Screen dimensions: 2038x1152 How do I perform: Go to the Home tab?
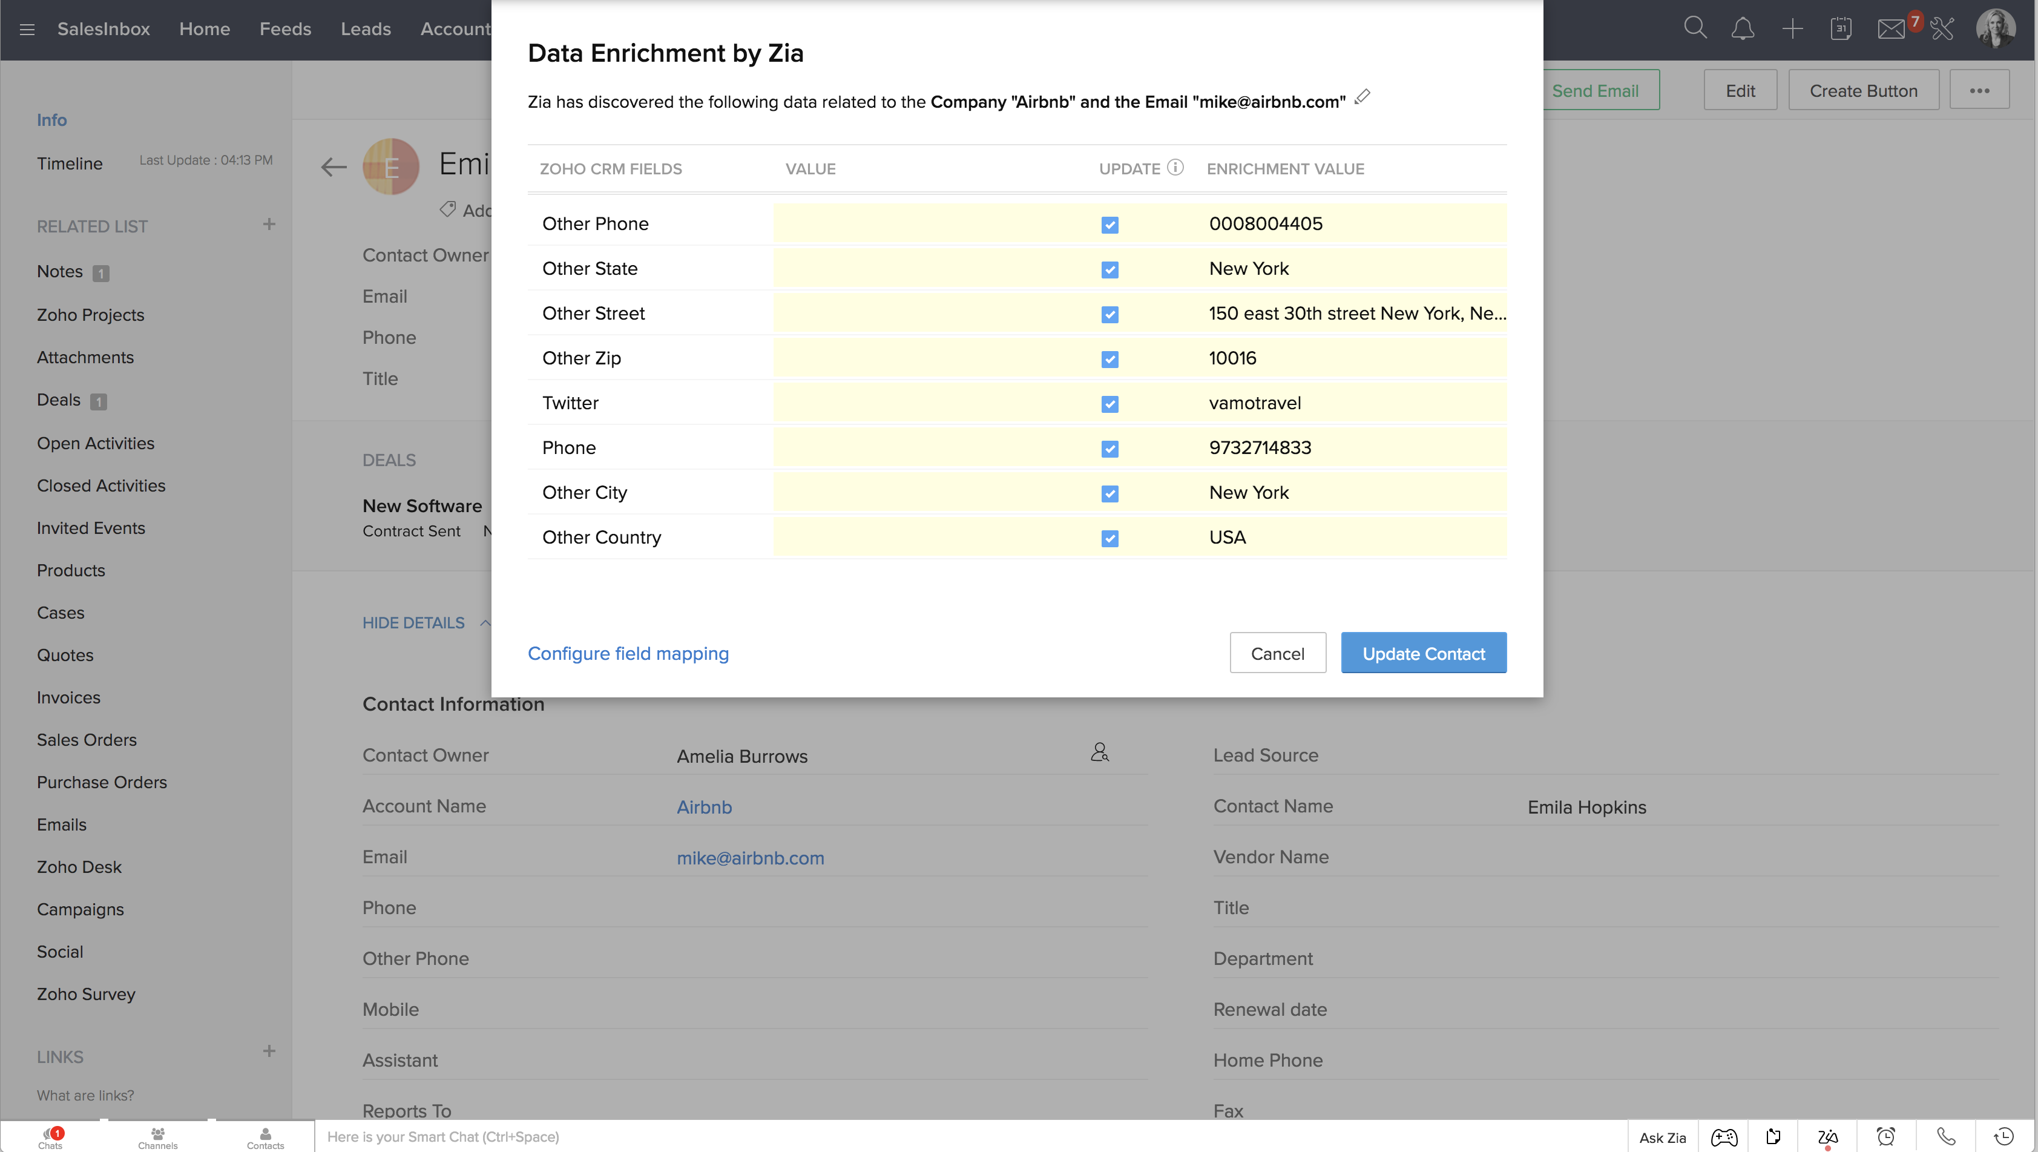tap(205, 29)
